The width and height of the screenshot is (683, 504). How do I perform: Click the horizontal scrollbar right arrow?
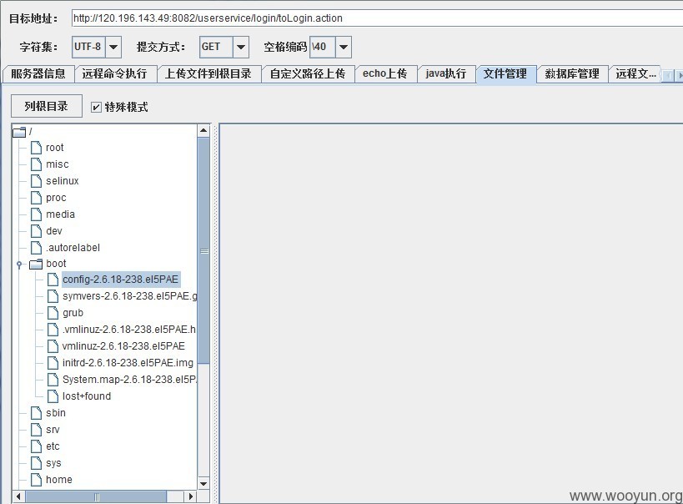coord(190,496)
